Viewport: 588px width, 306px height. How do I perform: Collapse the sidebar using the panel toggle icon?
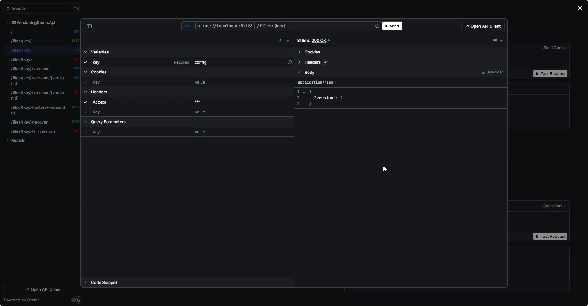pos(89,26)
